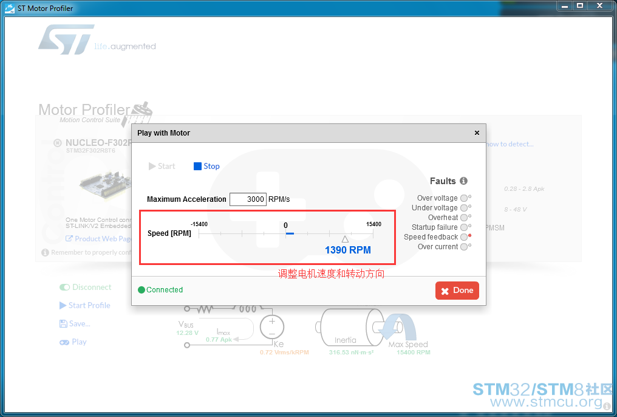Click the 8 - 48 V range text

[x=516, y=210]
